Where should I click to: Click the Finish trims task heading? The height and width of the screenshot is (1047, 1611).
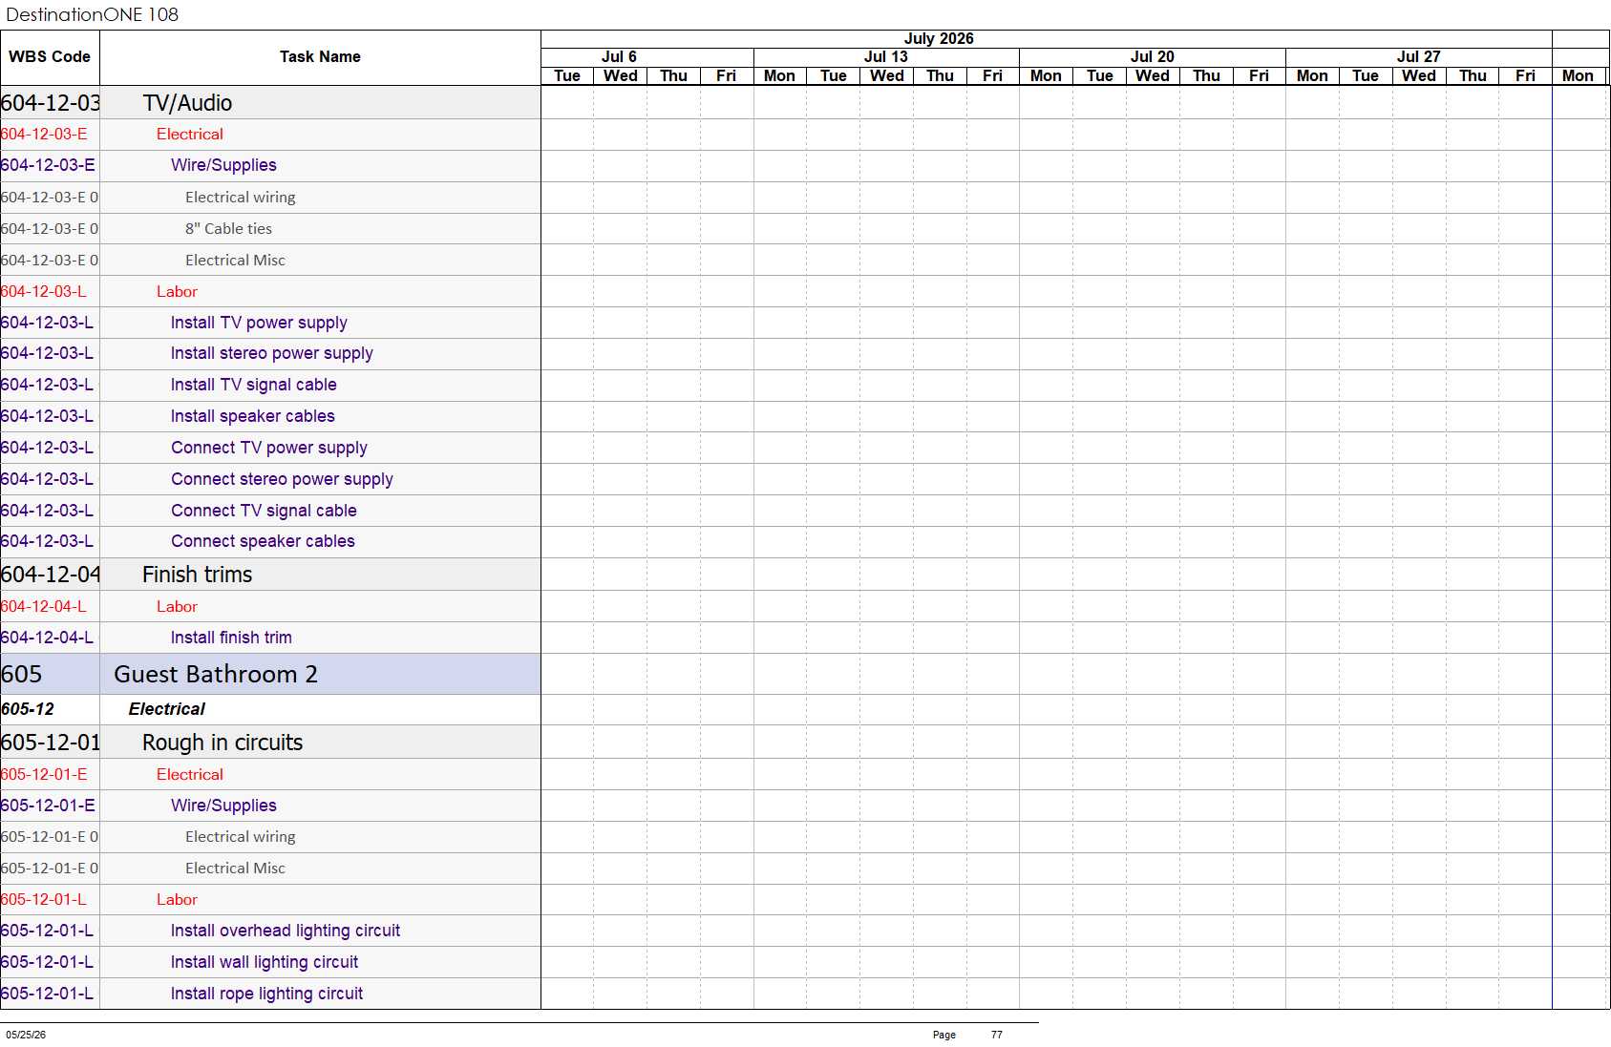tap(198, 575)
